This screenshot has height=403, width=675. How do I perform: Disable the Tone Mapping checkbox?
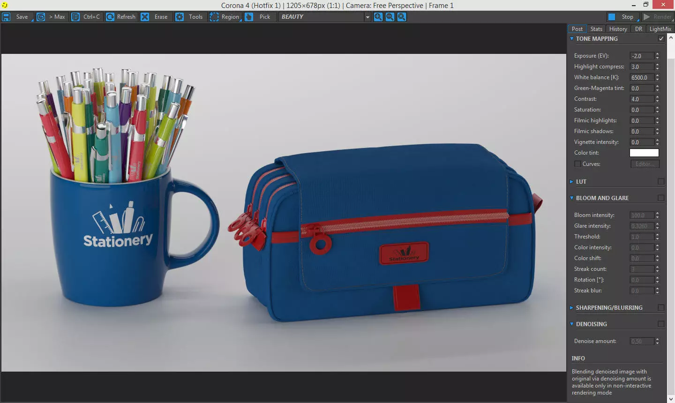coord(661,39)
